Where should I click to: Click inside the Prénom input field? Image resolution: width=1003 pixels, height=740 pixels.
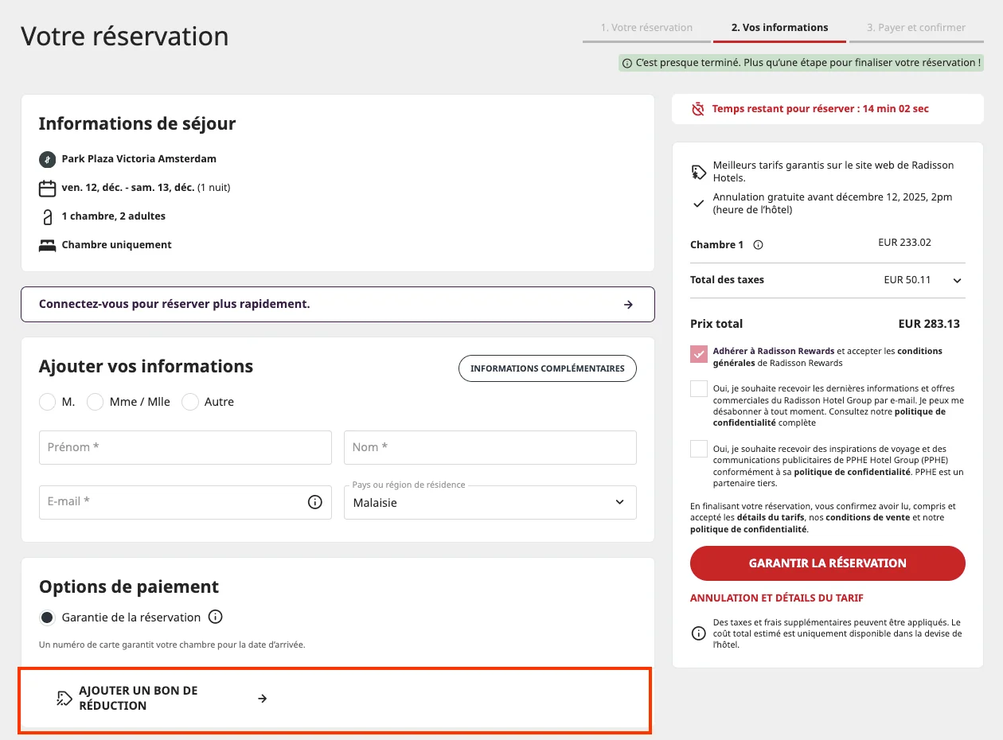pyautogui.click(x=185, y=447)
